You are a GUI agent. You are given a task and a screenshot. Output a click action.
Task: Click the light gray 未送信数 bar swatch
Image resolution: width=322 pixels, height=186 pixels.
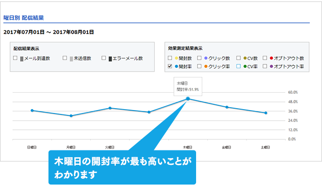click(71, 59)
